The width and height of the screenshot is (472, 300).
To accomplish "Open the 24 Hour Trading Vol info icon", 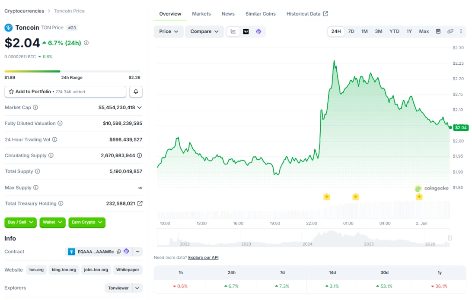I will (x=54, y=139).
